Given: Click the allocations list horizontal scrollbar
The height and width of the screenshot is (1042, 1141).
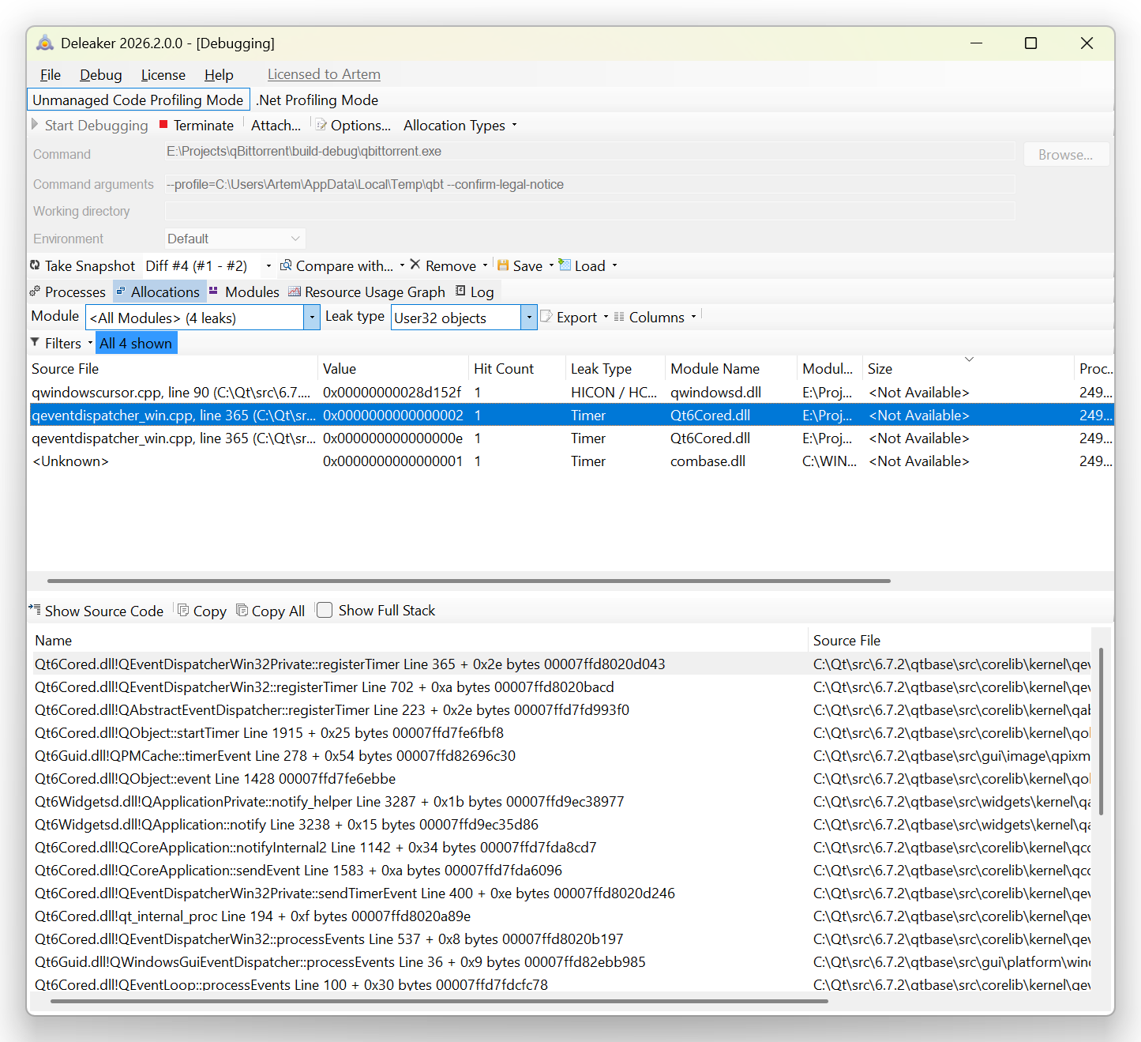Looking at the screenshot, I should pos(469,581).
